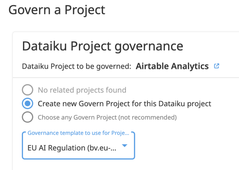Click the 'Governance template to use for Proje...' field label
This screenshot has width=239, height=170.
pos(78,133)
